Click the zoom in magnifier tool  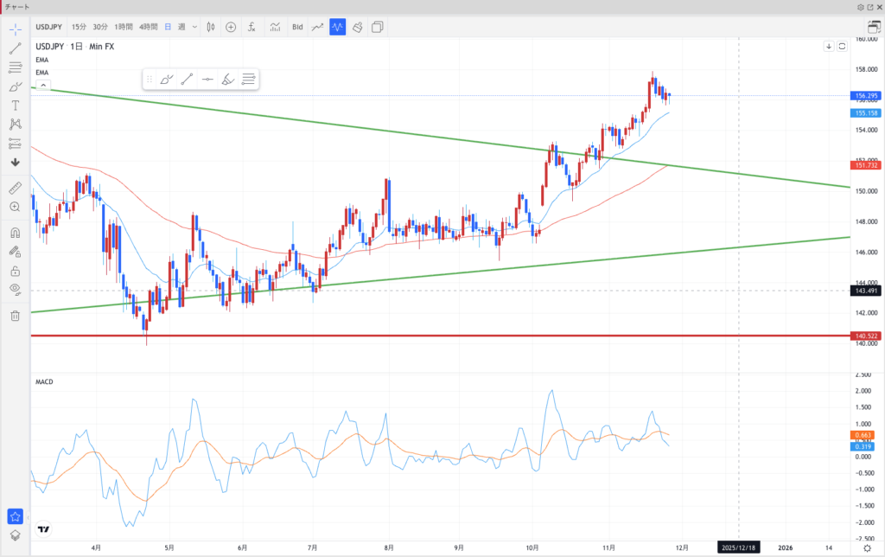click(15, 207)
